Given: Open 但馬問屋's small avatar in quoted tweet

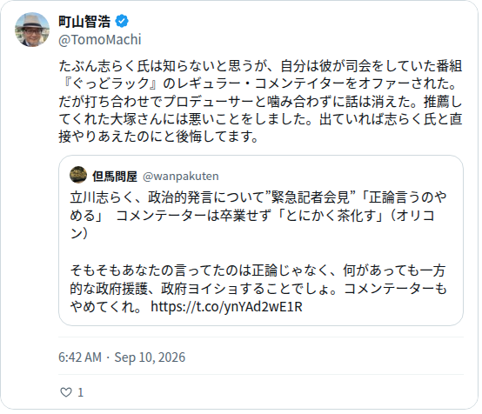Looking at the screenshot, I should (78, 175).
